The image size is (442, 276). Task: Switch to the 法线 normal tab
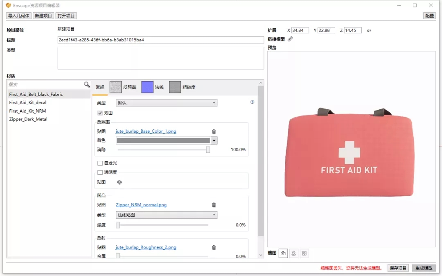(x=153, y=87)
